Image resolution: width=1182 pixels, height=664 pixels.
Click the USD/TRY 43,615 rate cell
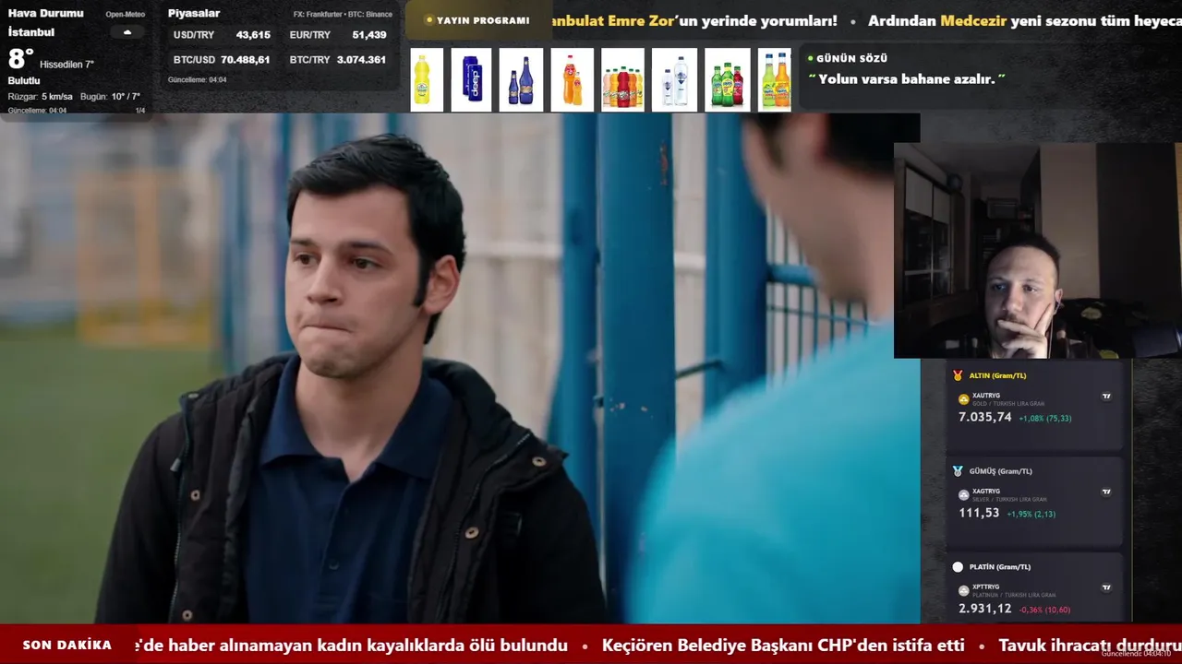pyautogui.click(x=222, y=35)
